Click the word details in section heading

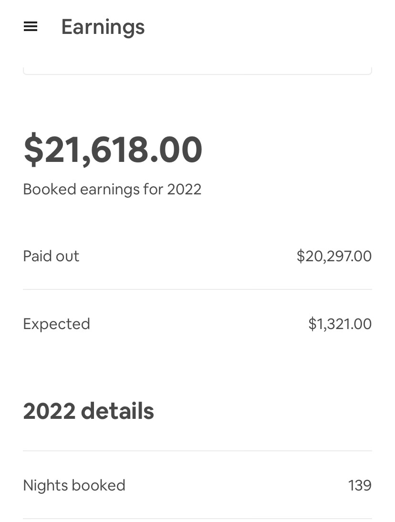point(117,411)
